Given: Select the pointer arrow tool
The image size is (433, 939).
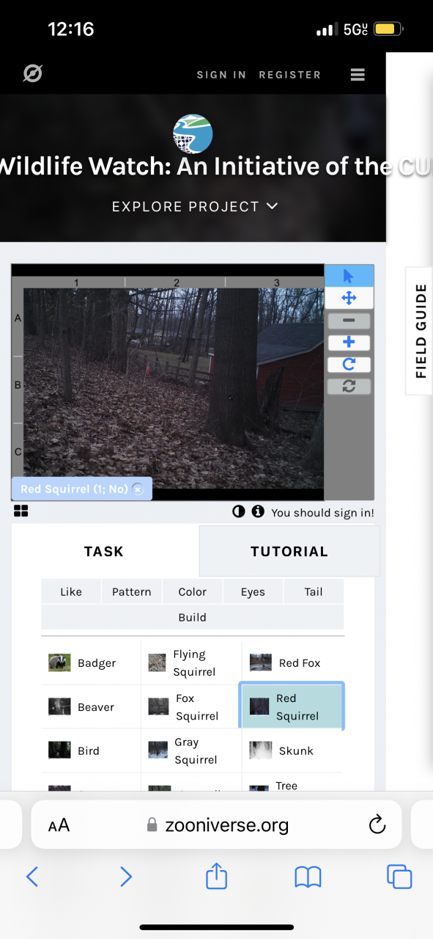Looking at the screenshot, I should click(349, 276).
